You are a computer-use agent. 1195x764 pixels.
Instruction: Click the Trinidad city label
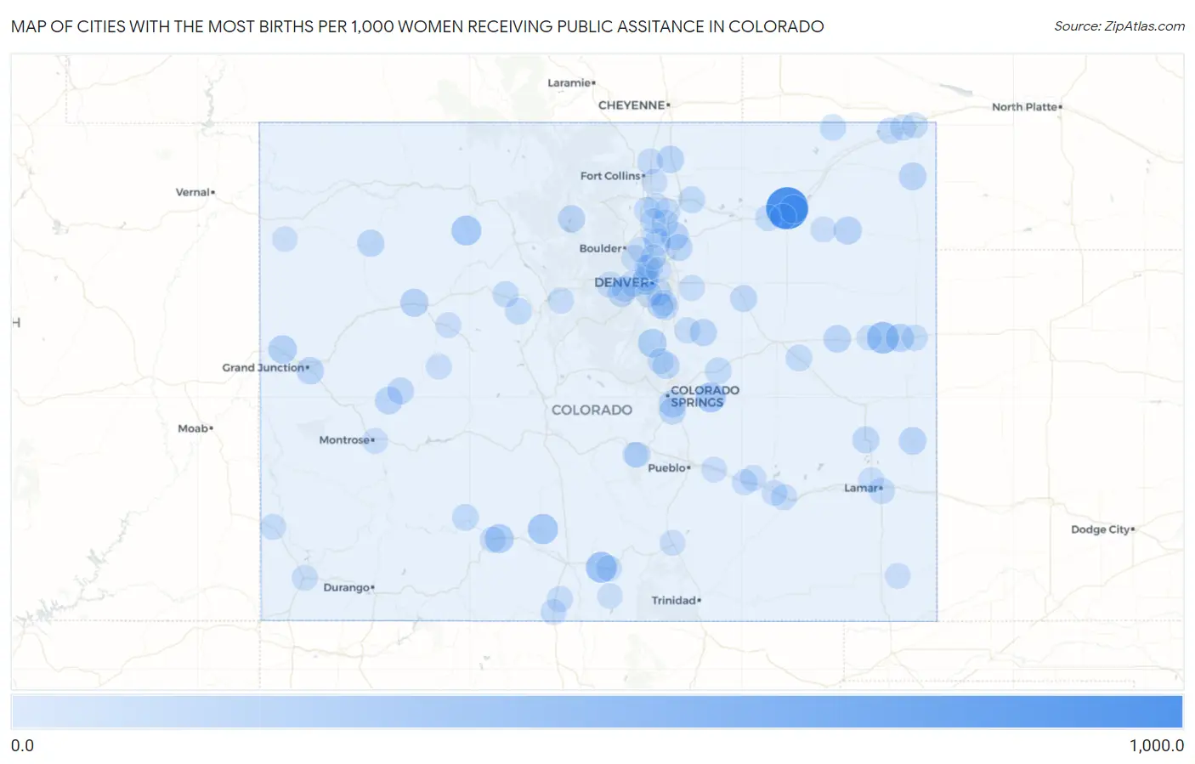point(674,601)
